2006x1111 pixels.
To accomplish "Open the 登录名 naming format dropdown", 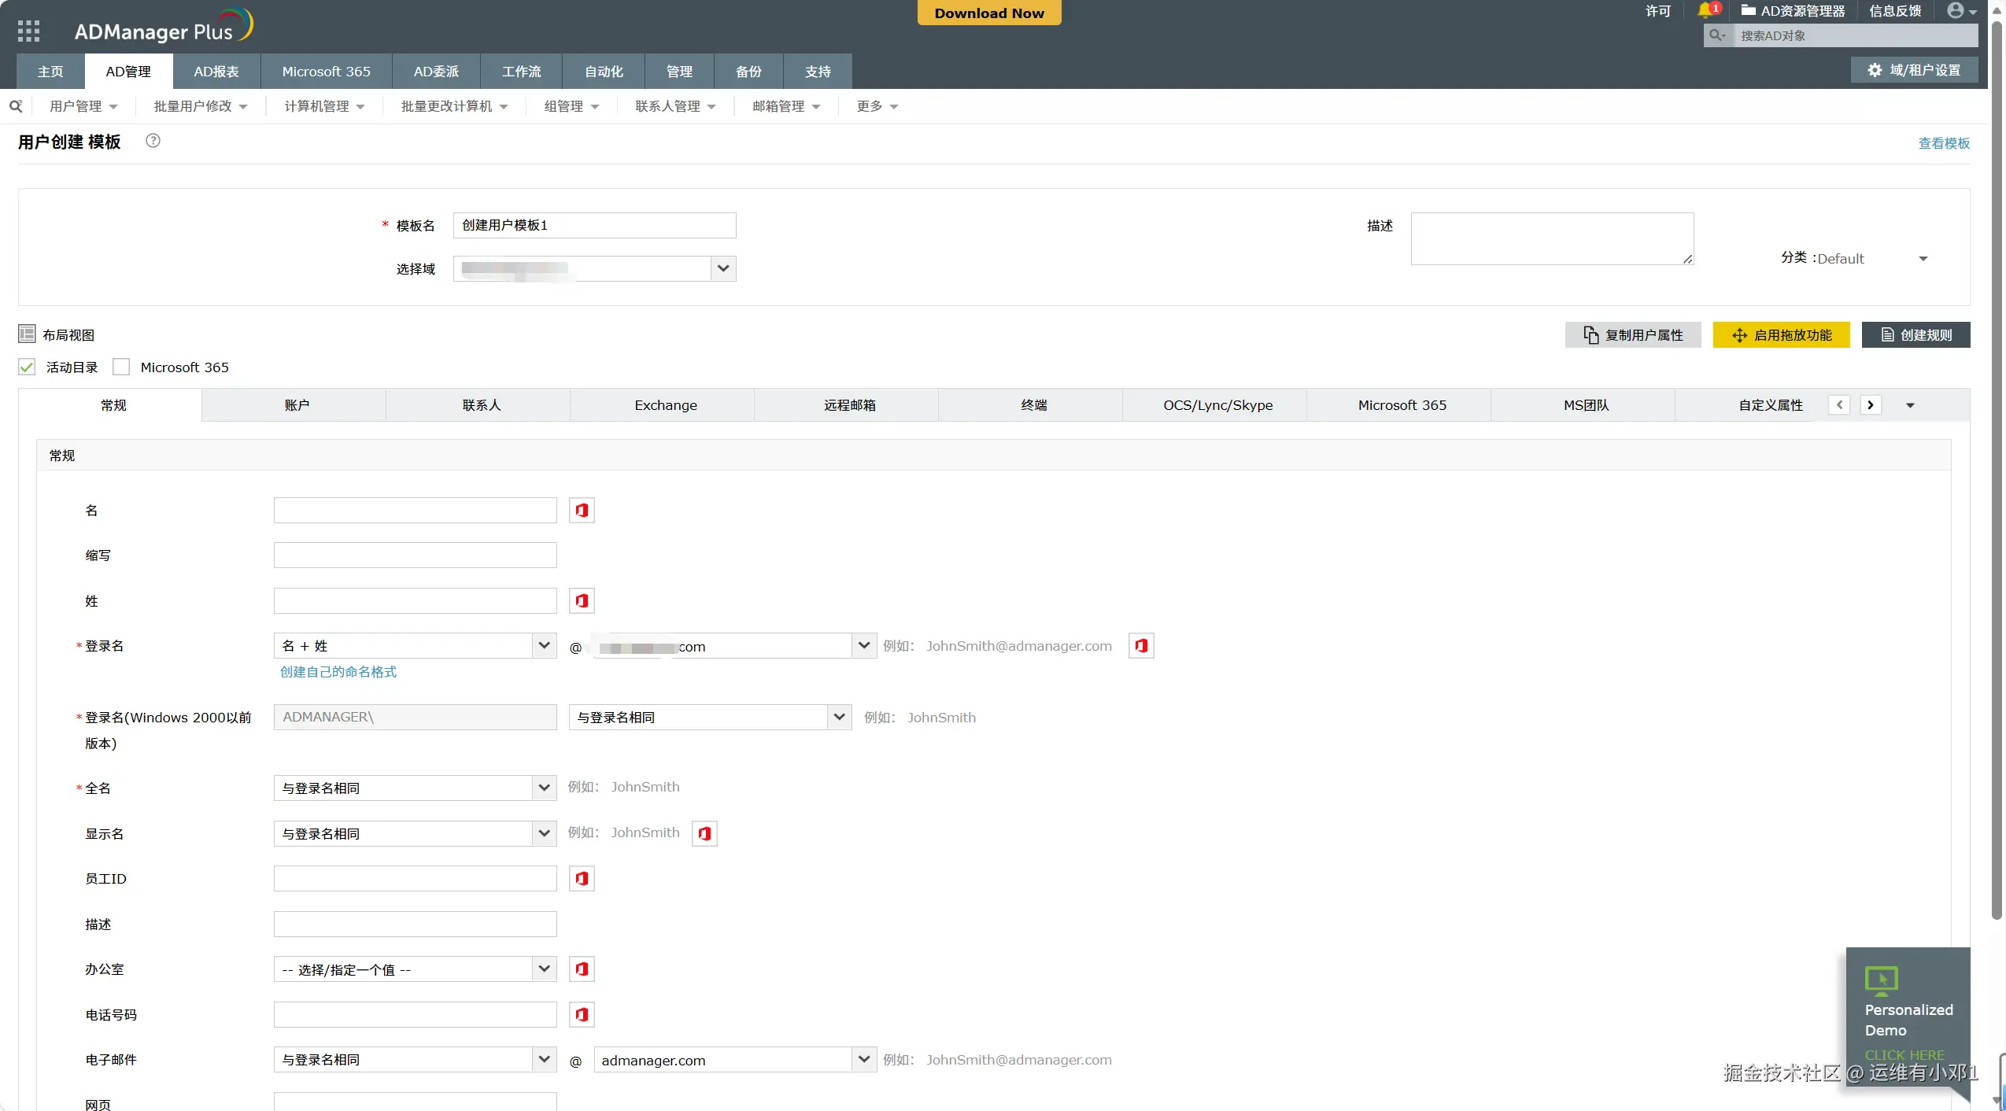I will pyautogui.click(x=544, y=646).
